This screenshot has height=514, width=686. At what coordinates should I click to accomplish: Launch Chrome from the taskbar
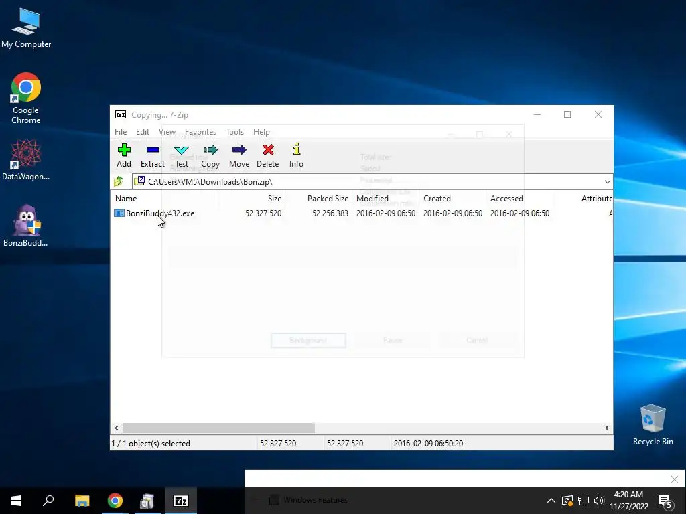[x=115, y=501]
